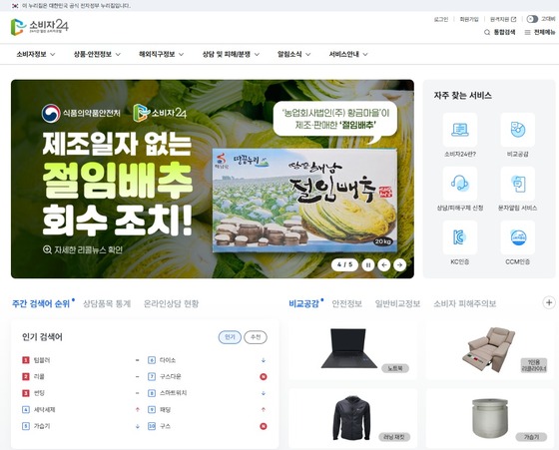Pause the banner slideshow

[368, 265]
